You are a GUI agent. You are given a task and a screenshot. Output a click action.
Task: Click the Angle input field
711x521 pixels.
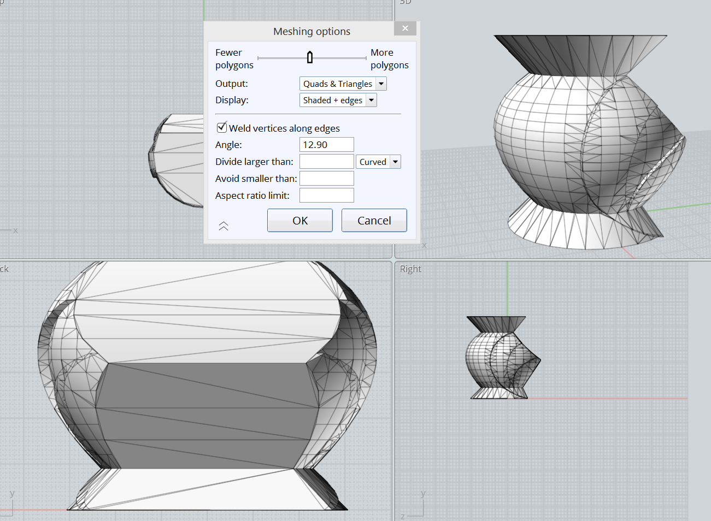tap(326, 145)
